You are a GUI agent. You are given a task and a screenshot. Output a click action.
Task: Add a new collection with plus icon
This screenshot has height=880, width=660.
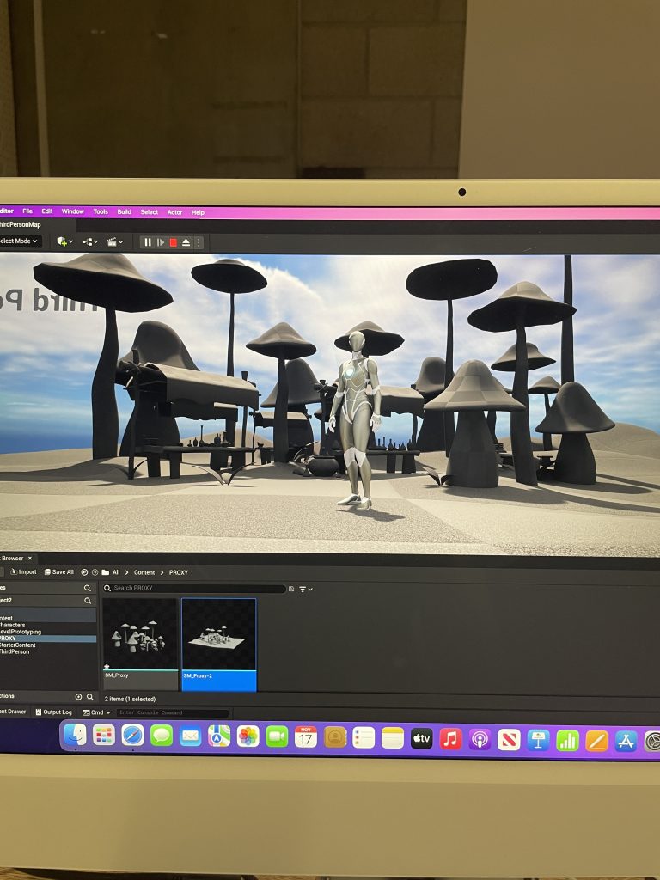[78, 696]
